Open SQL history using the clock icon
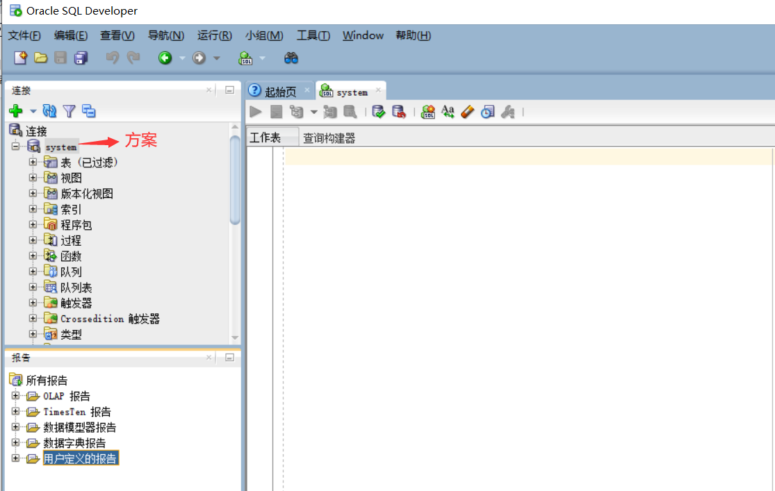This screenshot has height=491, width=775. pos(487,111)
